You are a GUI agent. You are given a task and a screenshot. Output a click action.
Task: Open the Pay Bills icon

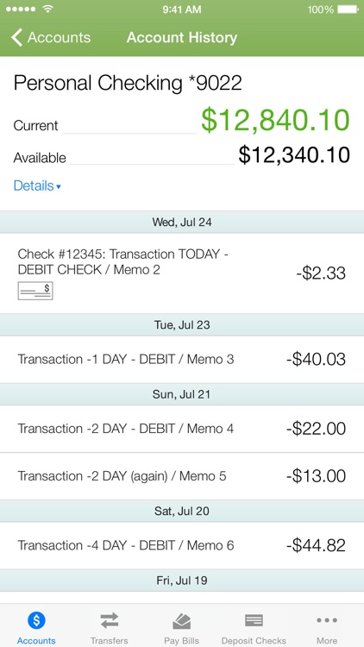coord(182,620)
